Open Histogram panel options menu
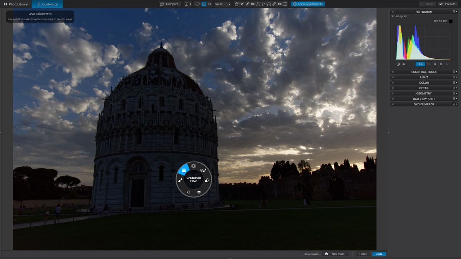This screenshot has height=259, width=461. coord(455,12)
